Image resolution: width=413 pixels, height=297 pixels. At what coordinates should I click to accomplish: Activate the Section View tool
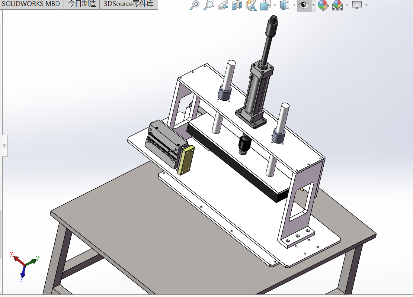(237, 6)
